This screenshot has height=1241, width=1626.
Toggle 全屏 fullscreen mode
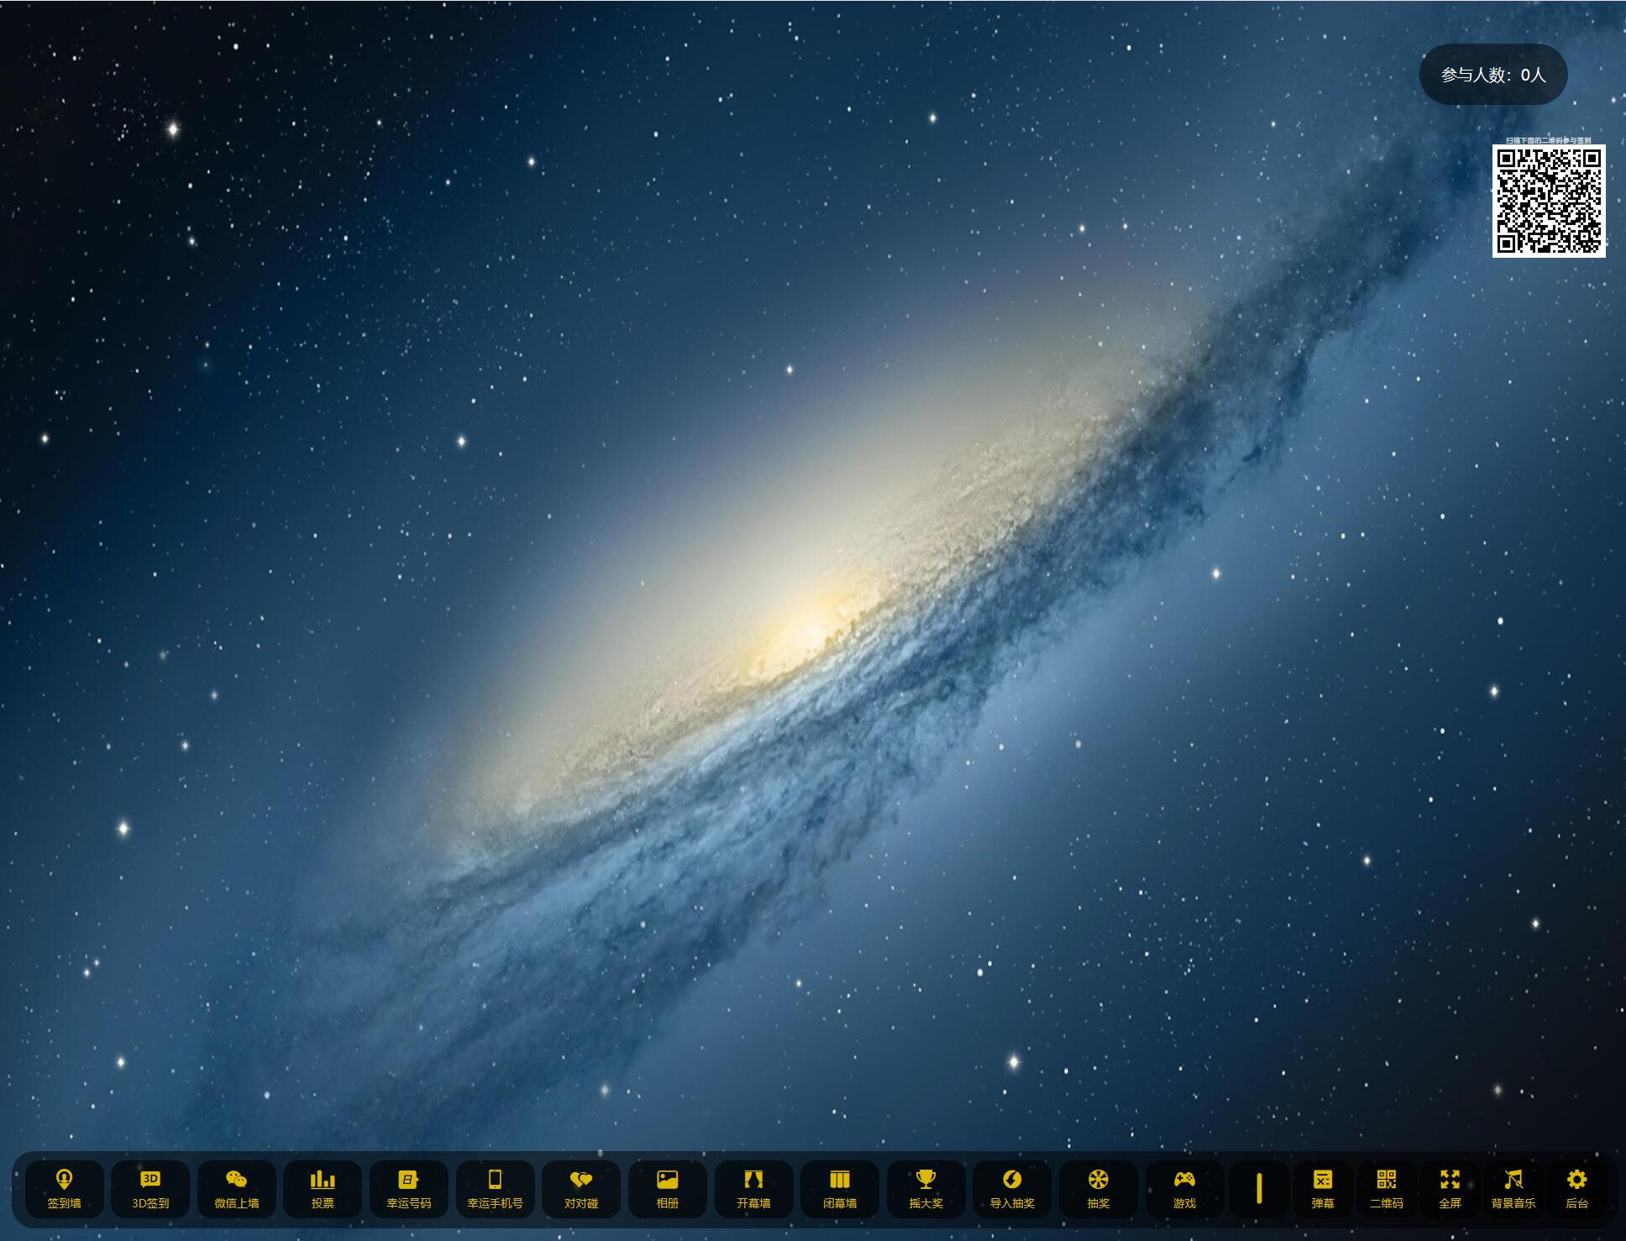[1450, 1189]
